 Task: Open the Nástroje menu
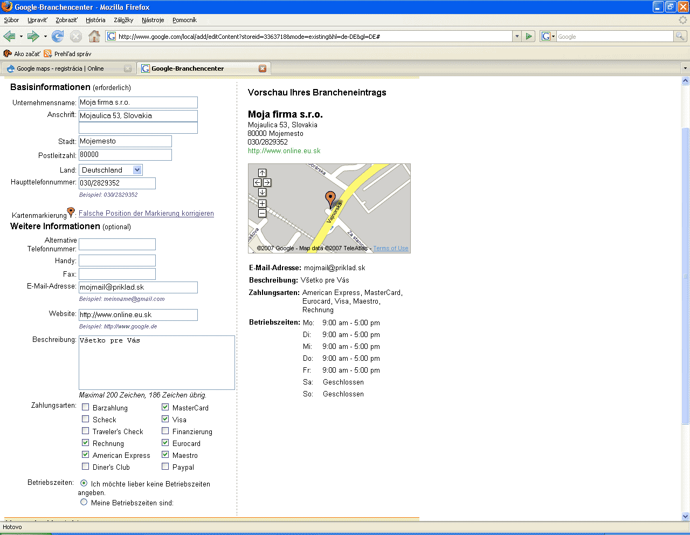153,20
